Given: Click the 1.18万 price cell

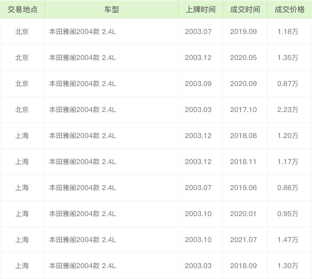Looking at the screenshot, I should (287, 32).
